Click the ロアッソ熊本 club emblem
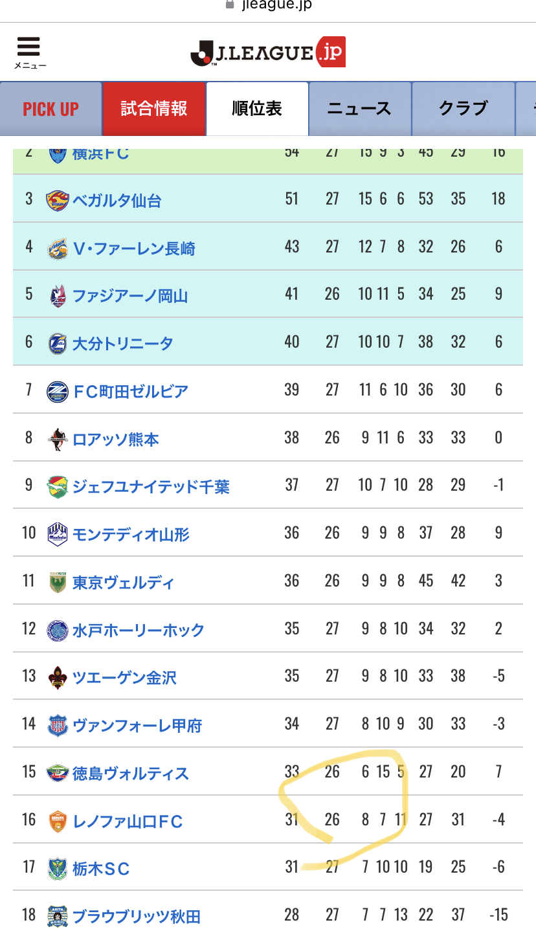Image resolution: width=536 pixels, height=929 pixels. click(x=57, y=440)
